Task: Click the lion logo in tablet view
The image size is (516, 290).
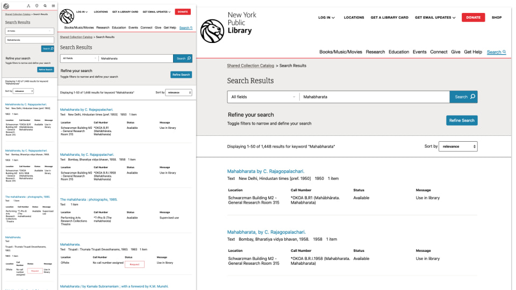Action: click(x=67, y=16)
